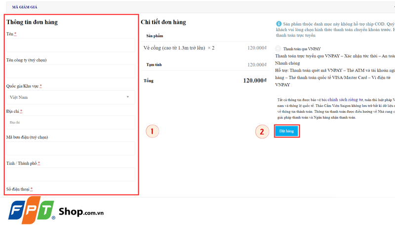Image resolution: width=395 pixels, height=225 pixels.
Task: Click the Sản phẩm column header
Action: pyautogui.click(x=155, y=36)
